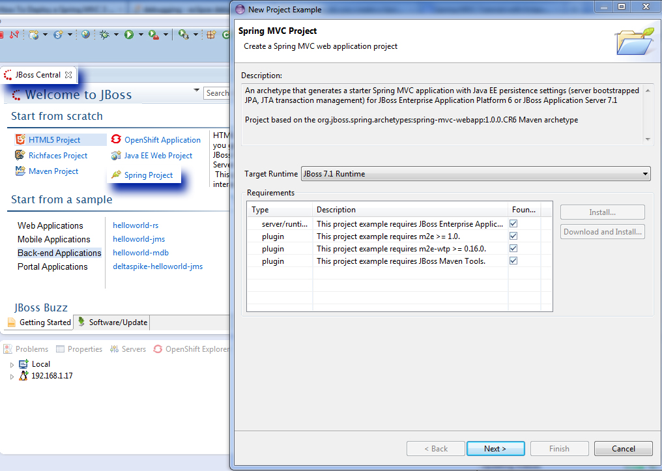
Task: Open the helloworld-mdb sample link
Action: pyautogui.click(x=141, y=252)
